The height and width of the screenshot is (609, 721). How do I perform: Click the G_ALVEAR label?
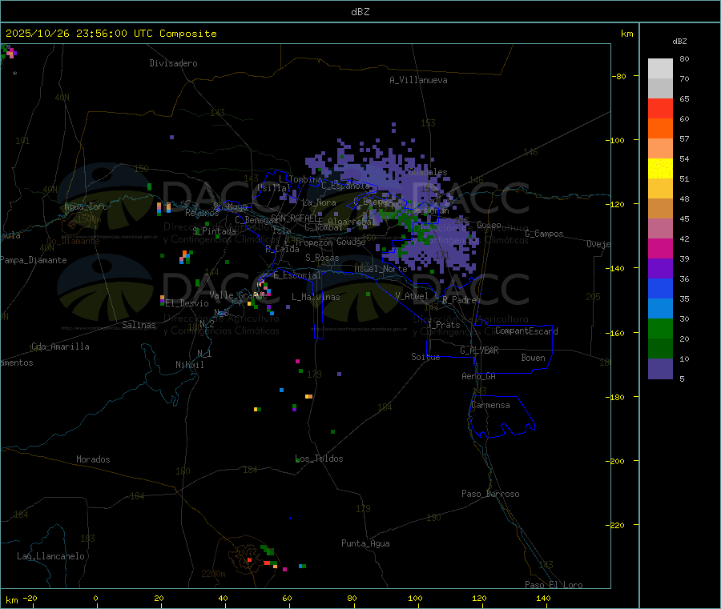click(479, 351)
